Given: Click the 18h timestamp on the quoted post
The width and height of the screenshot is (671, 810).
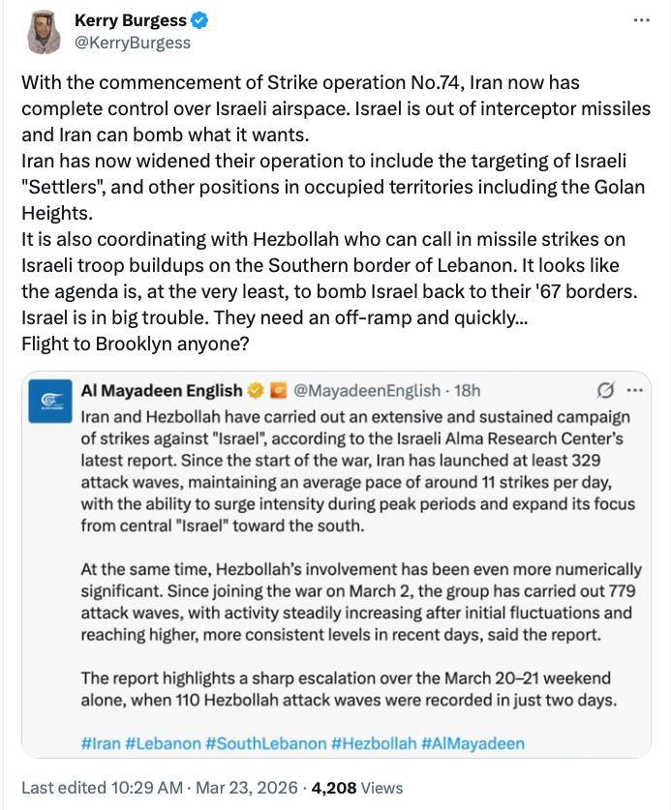Looking at the screenshot, I should [465, 391].
